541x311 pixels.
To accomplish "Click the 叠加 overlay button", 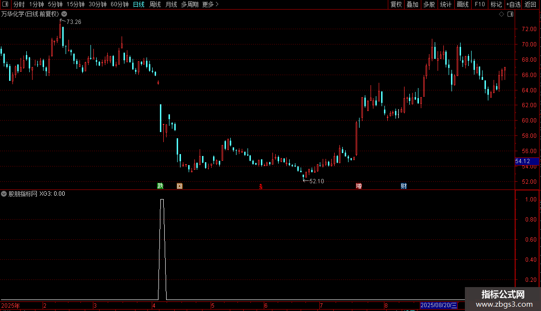I will (413, 4).
